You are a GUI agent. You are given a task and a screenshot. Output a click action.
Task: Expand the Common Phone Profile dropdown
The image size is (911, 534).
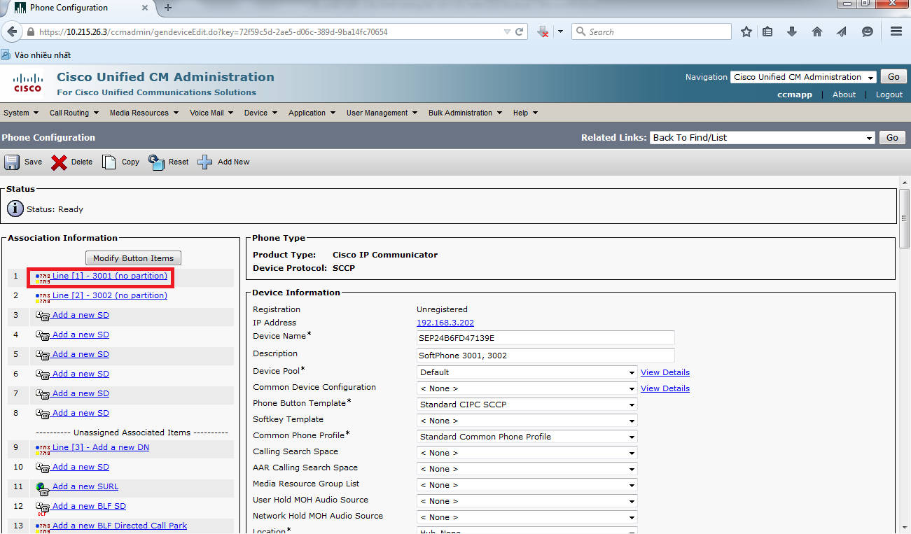527,437
